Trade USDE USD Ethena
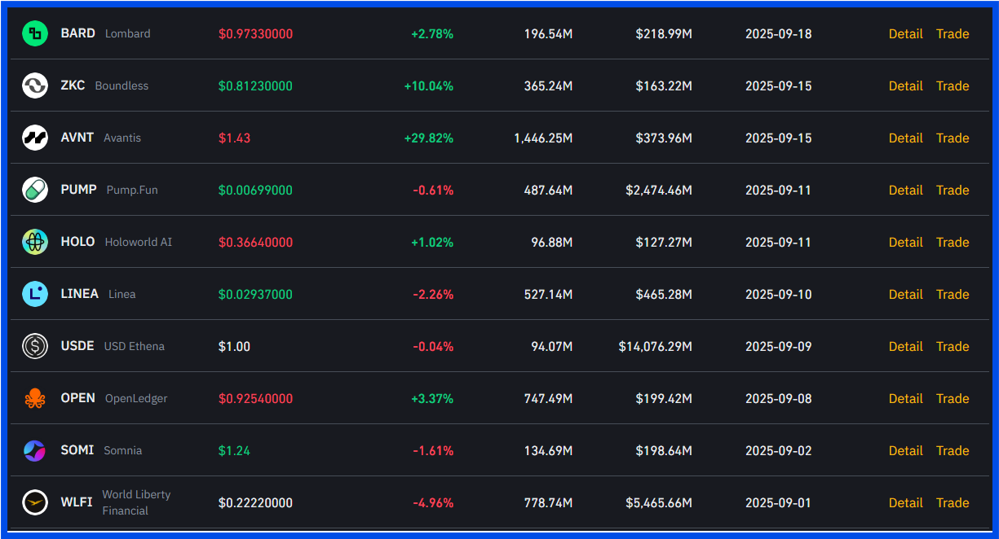 coord(953,346)
